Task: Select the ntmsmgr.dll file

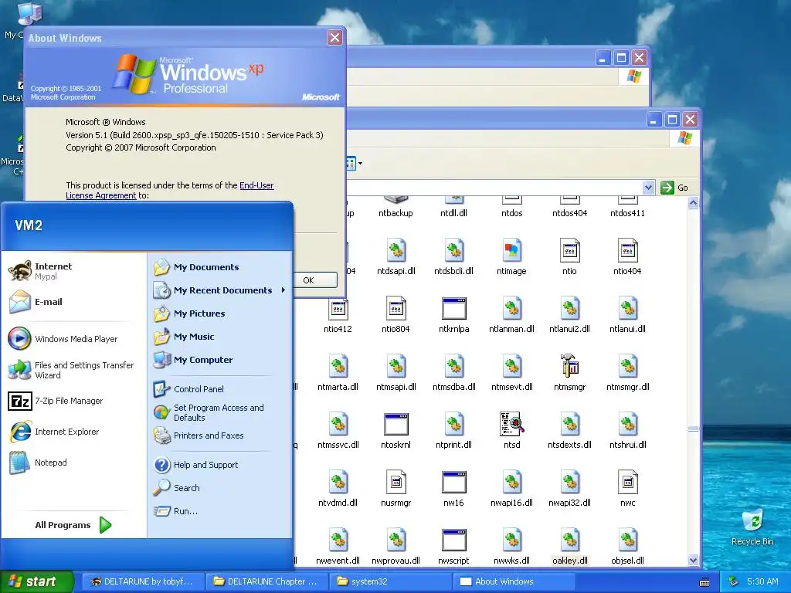Action: point(627,373)
